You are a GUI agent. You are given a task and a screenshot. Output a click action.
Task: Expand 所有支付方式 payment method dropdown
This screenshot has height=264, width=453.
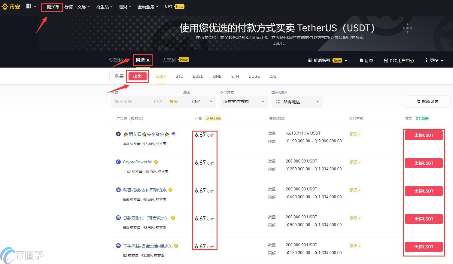click(243, 102)
